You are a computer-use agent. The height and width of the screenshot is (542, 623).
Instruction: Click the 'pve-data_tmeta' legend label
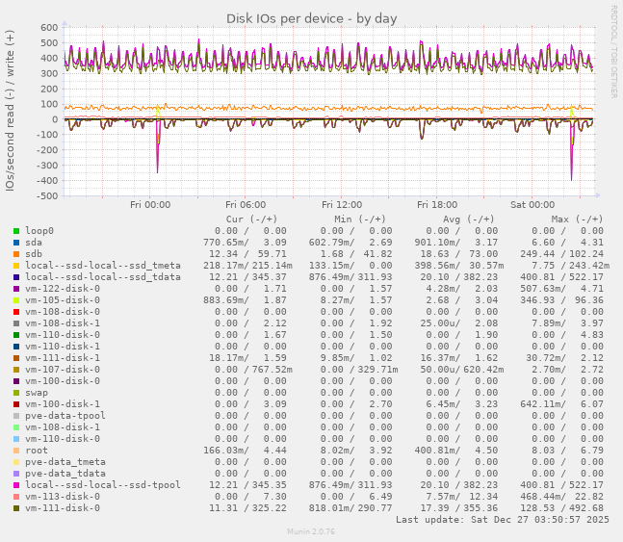[65, 462]
